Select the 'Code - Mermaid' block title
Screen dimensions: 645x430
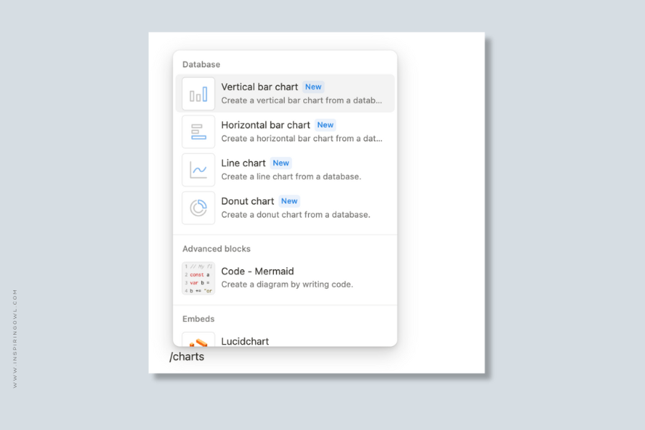[257, 271]
